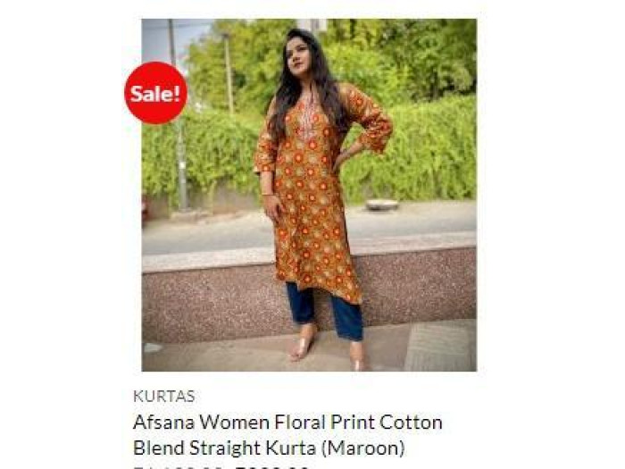This screenshot has height=469, width=625.
Task: Click the word Cotton in the product title
Action: coord(411,423)
